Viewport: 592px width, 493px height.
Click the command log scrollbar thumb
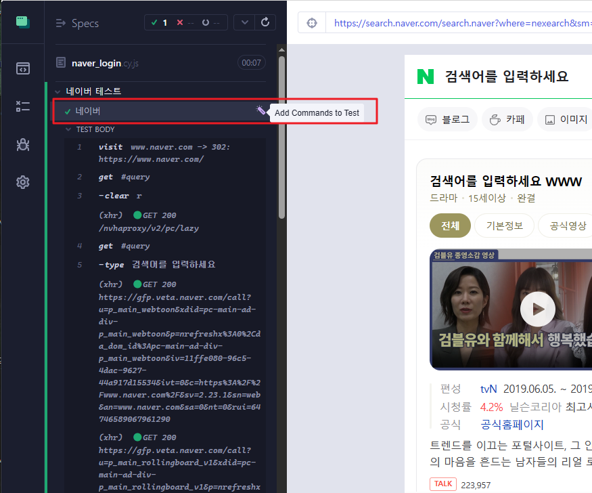tap(281, 137)
